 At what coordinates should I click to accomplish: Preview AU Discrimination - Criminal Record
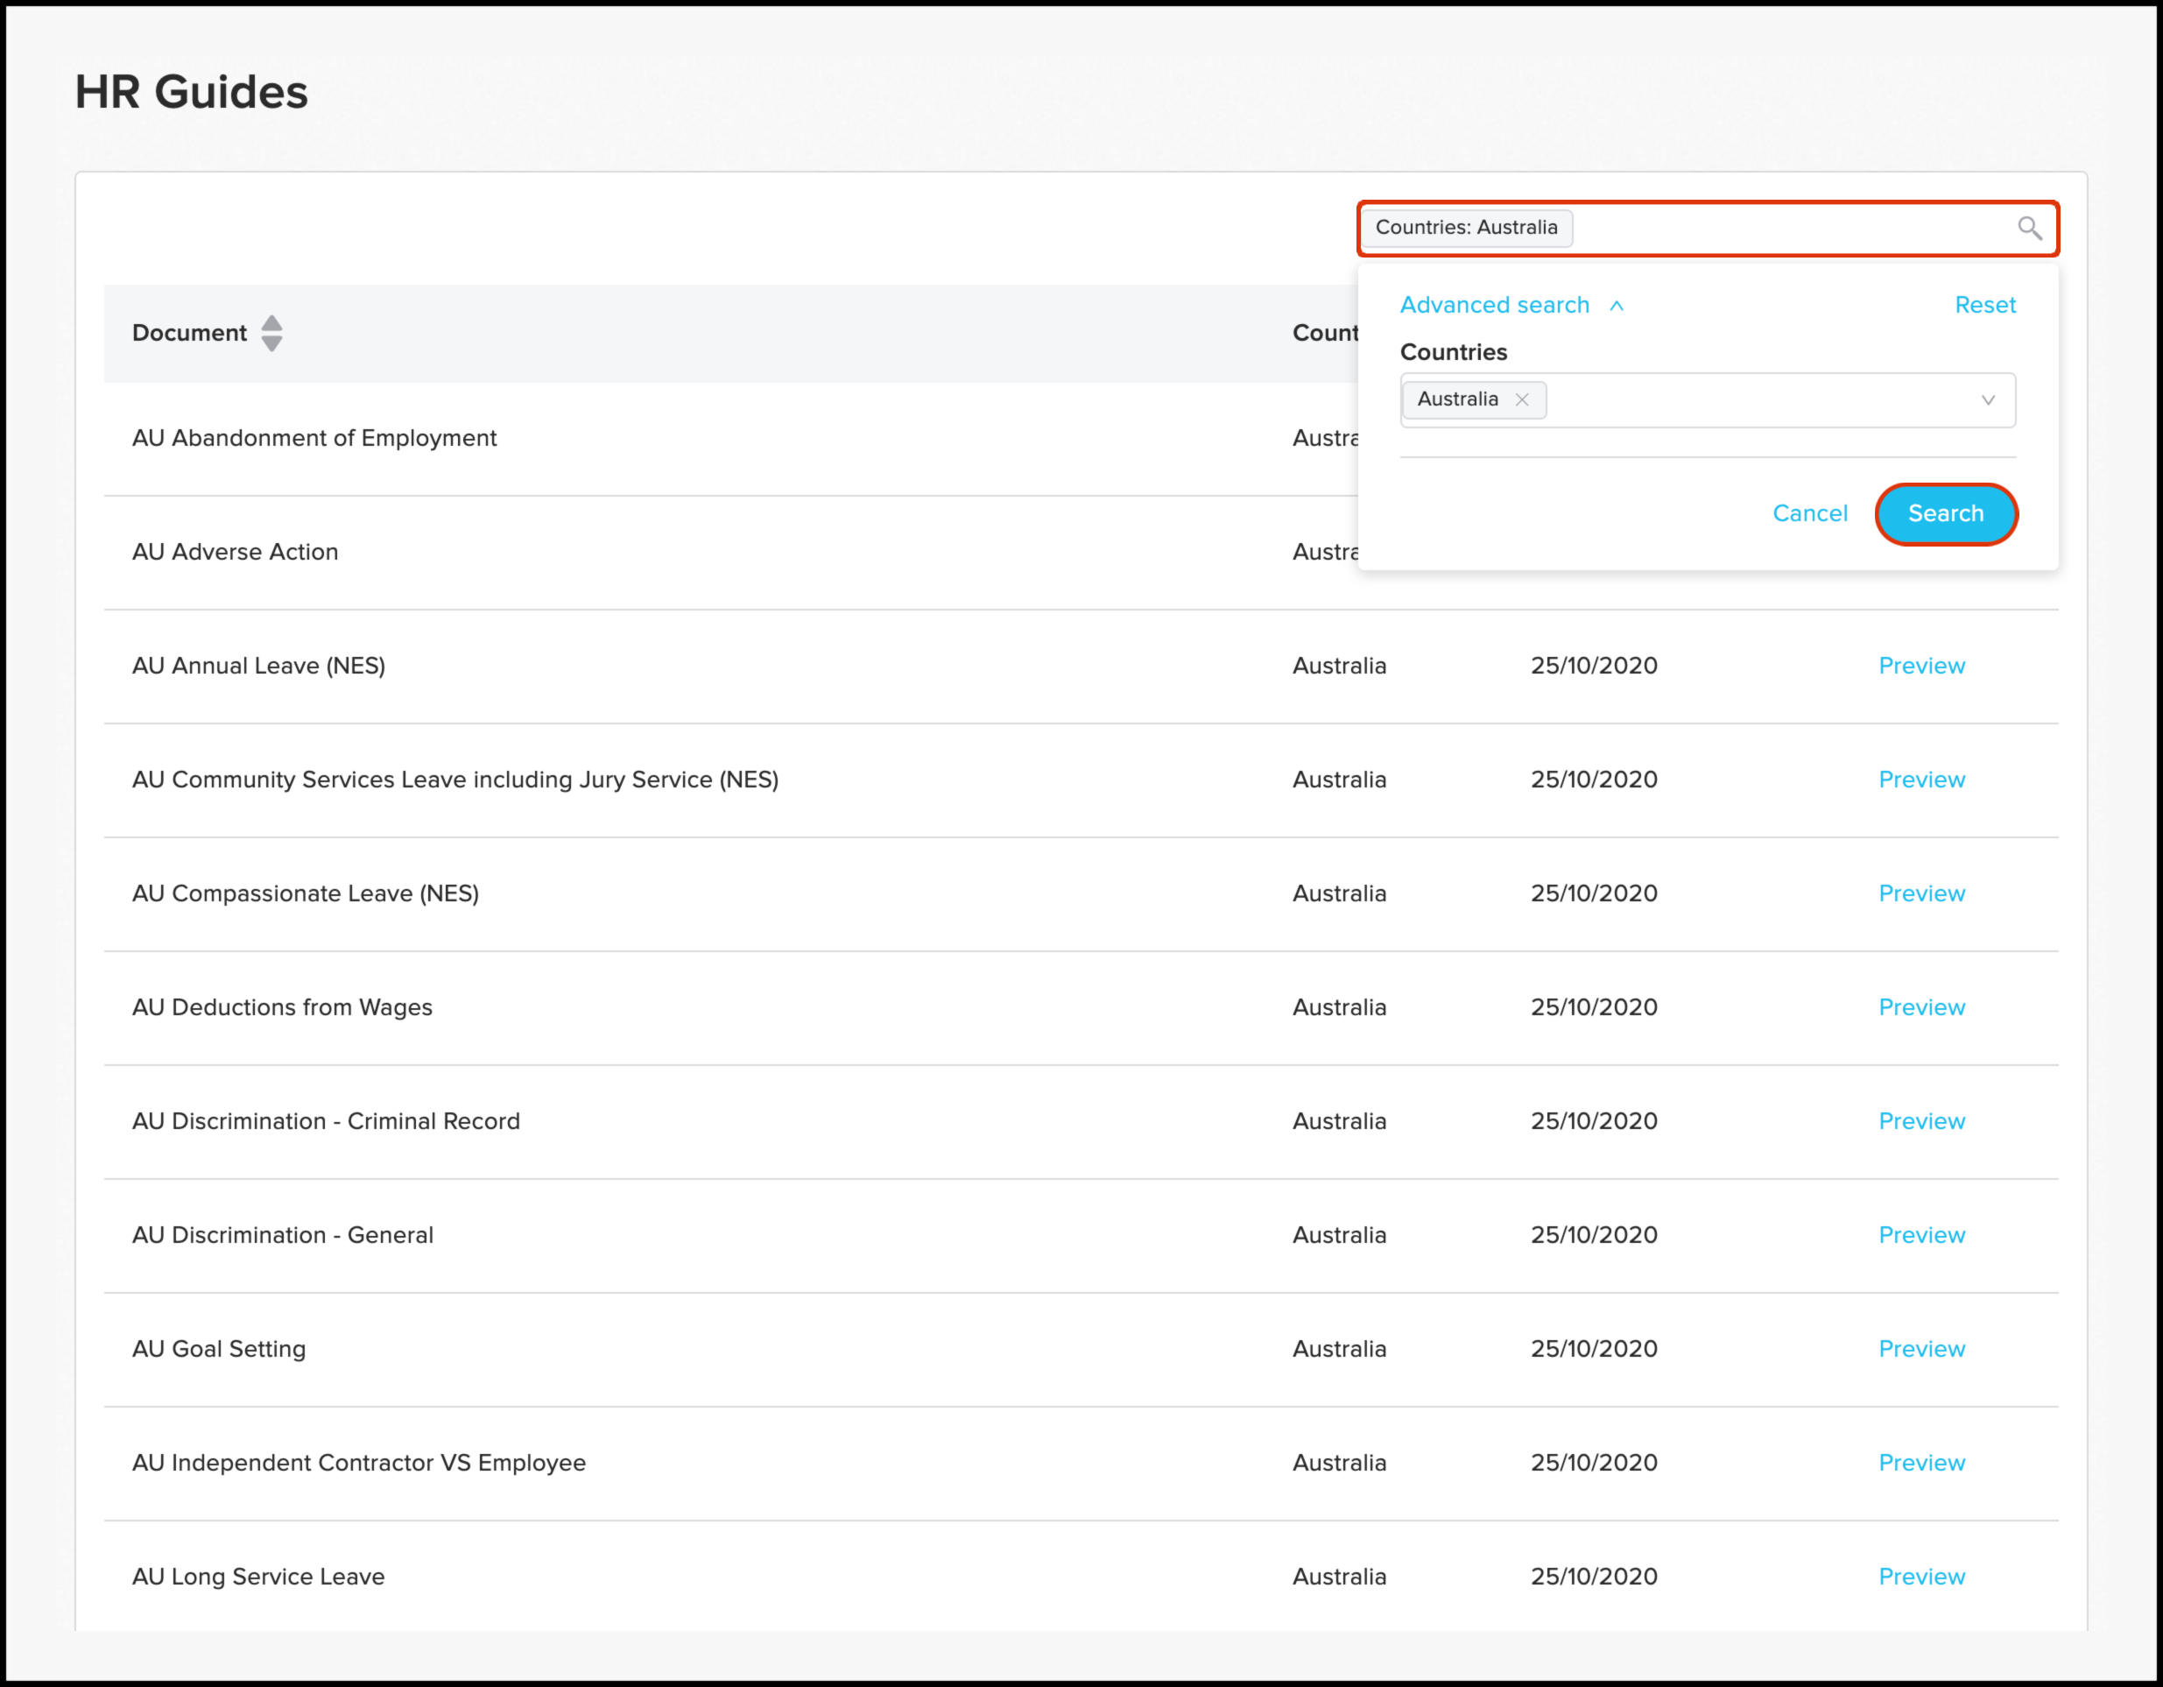tap(1920, 1121)
